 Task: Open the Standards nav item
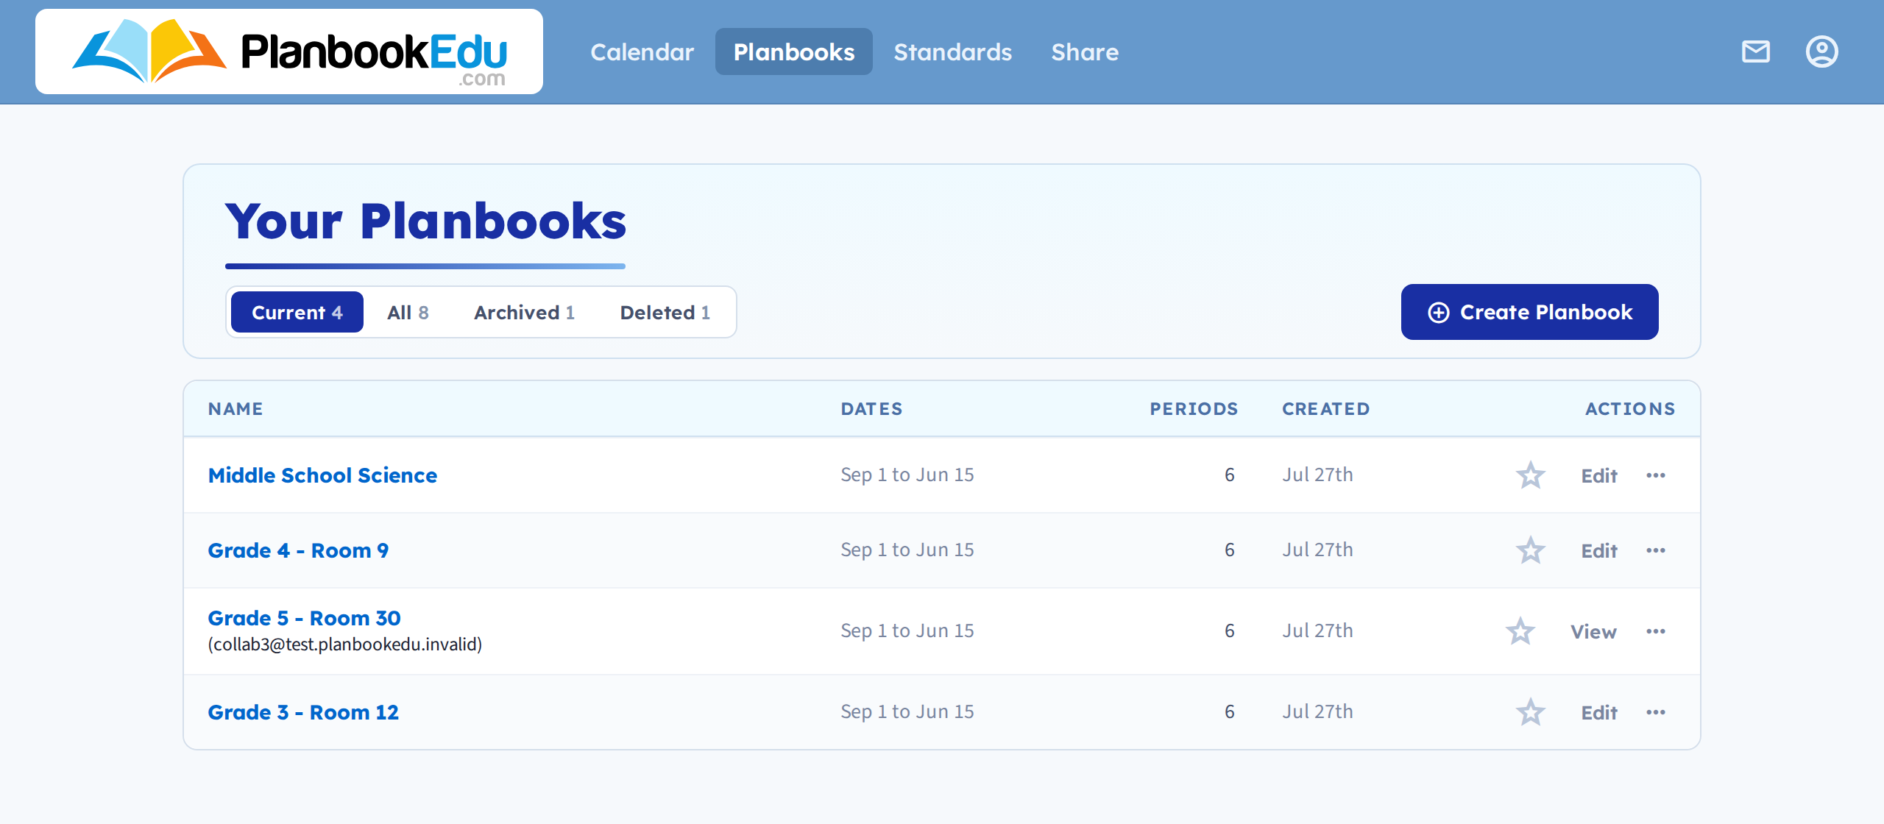click(953, 51)
